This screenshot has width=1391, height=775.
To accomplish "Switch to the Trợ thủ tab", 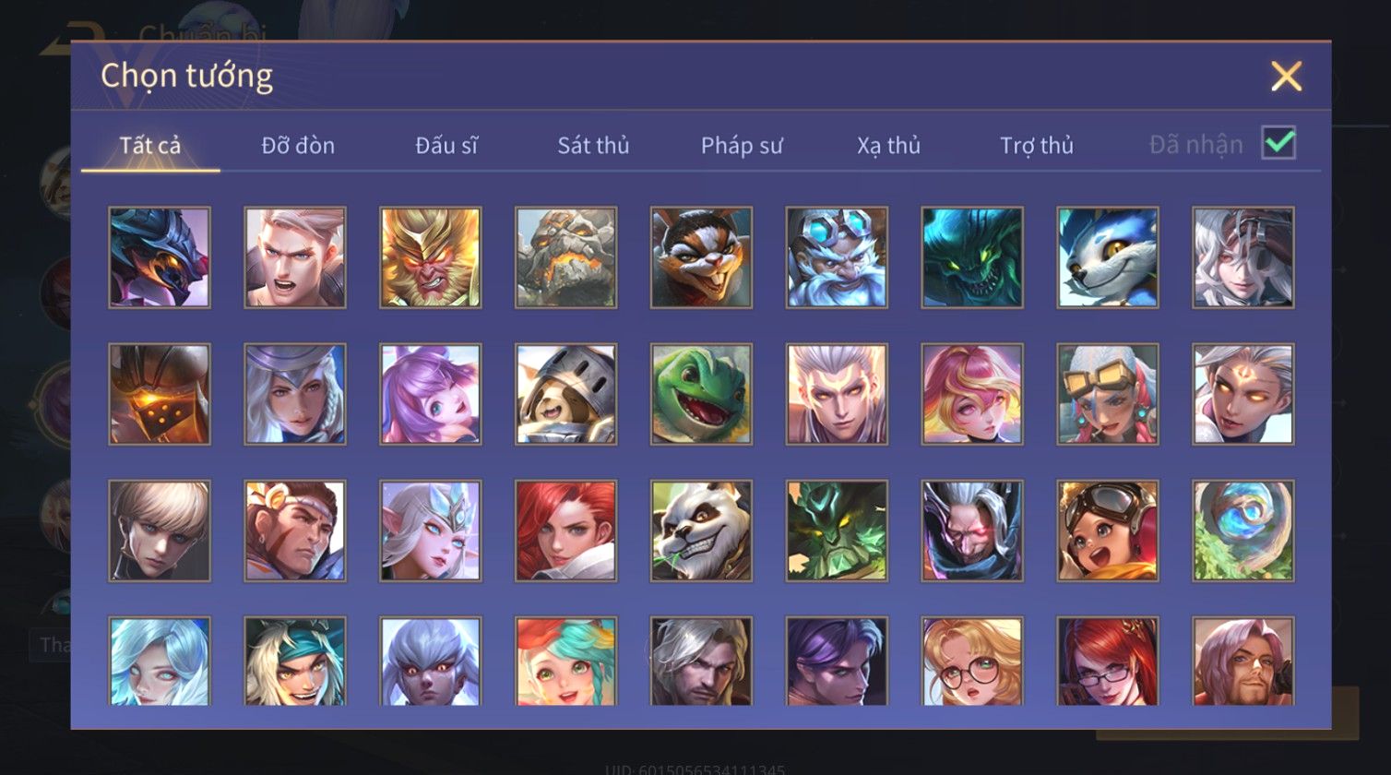I will pos(1037,146).
